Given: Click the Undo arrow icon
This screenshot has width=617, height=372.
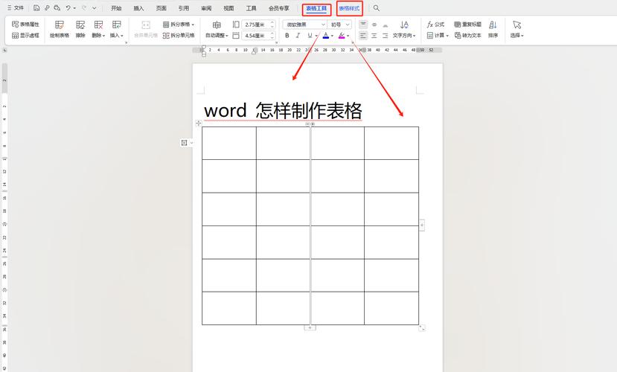Looking at the screenshot, I should click(68, 8).
